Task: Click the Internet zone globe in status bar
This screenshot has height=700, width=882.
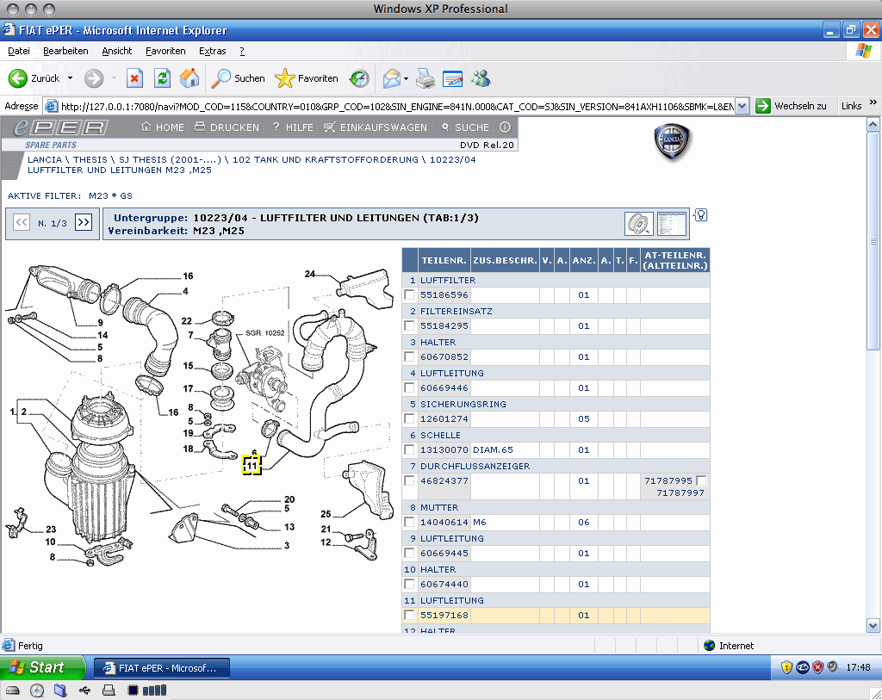Action: click(710, 646)
